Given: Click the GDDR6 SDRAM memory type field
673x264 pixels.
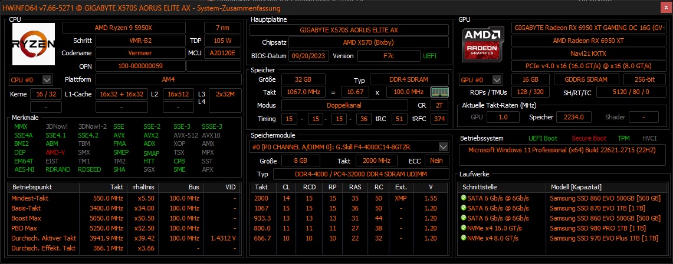Looking at the screenshot, I should (586, 79).
